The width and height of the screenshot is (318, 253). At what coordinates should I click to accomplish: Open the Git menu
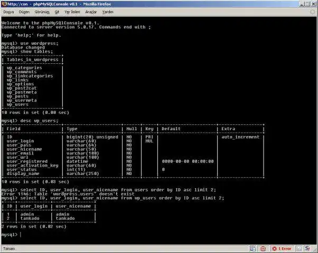coord(57,12)
